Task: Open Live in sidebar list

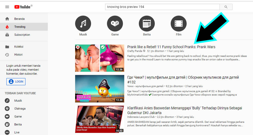Action: (24, 132)
